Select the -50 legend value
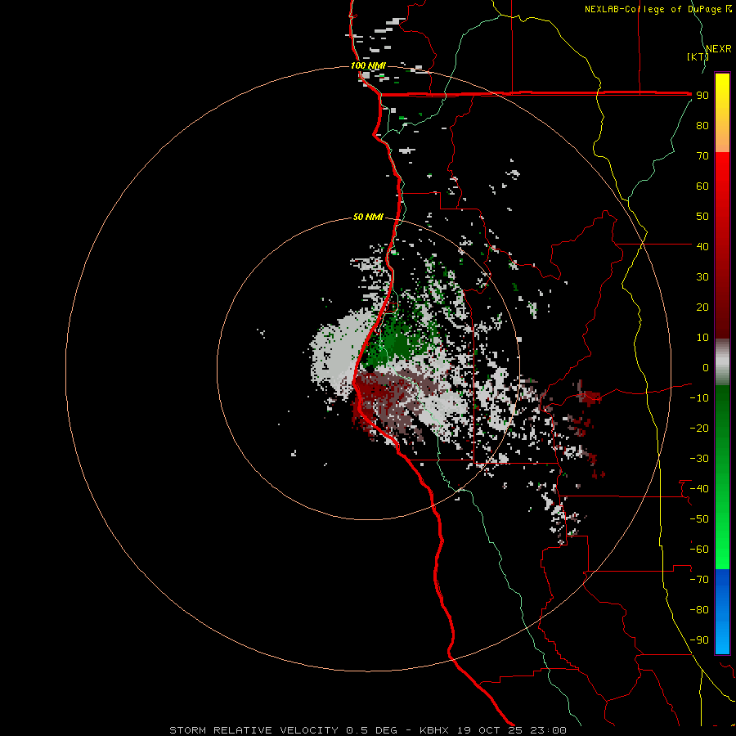The height and width of the screenshot is (736, 736). (699, 519)
